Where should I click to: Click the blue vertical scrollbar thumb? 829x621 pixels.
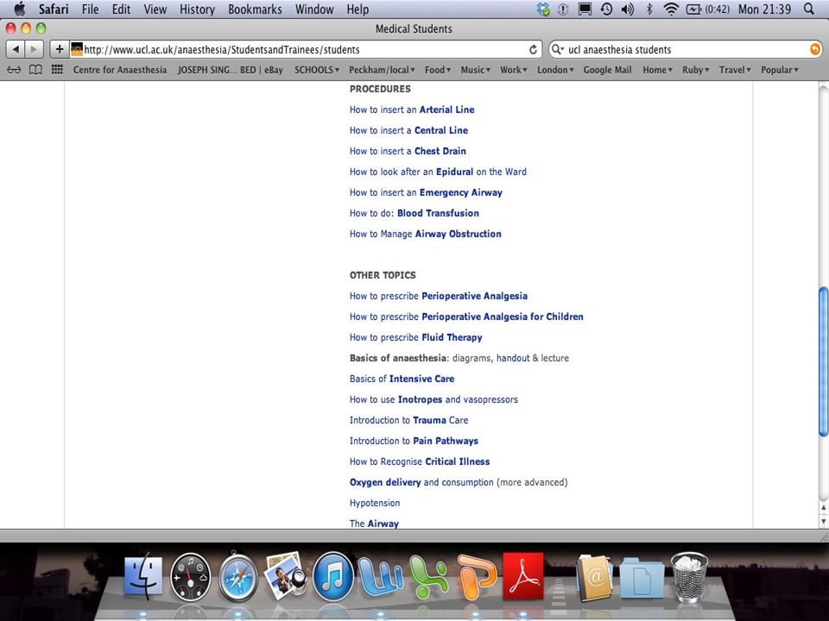tap(823, 361)
